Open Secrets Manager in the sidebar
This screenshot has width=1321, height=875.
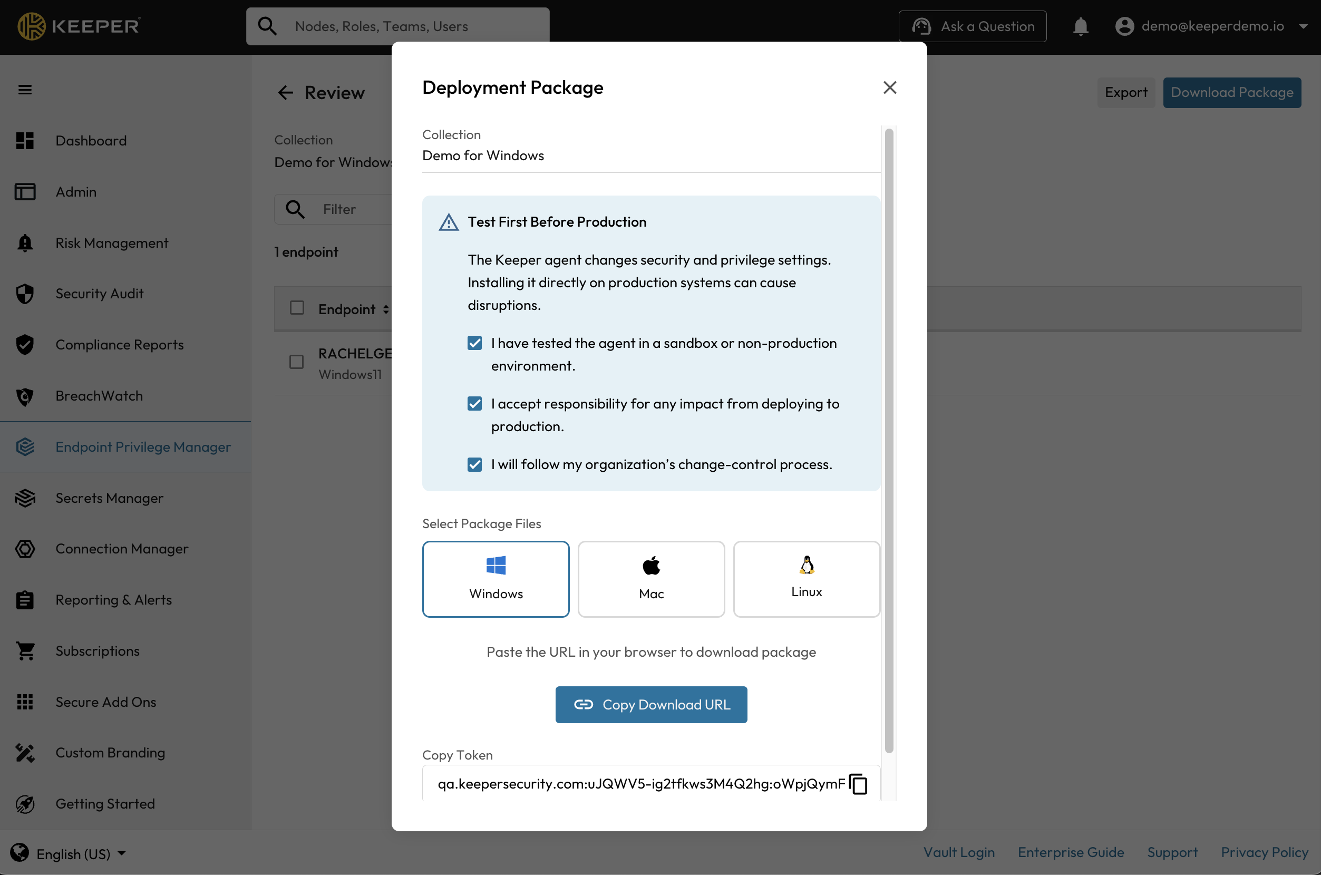coord(110,498)
